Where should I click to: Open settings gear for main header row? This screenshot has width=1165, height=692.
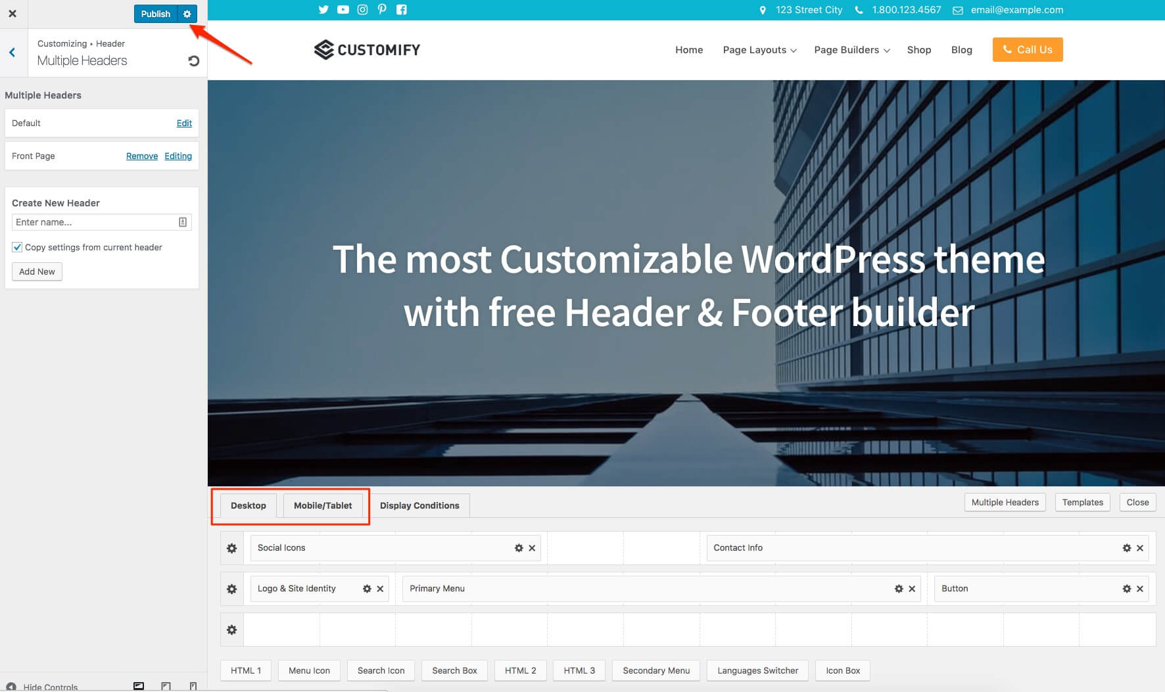pyautogui.click(x=231, y=589)
